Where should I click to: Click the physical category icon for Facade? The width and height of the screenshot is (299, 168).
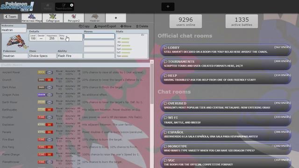tap(50, 132)
